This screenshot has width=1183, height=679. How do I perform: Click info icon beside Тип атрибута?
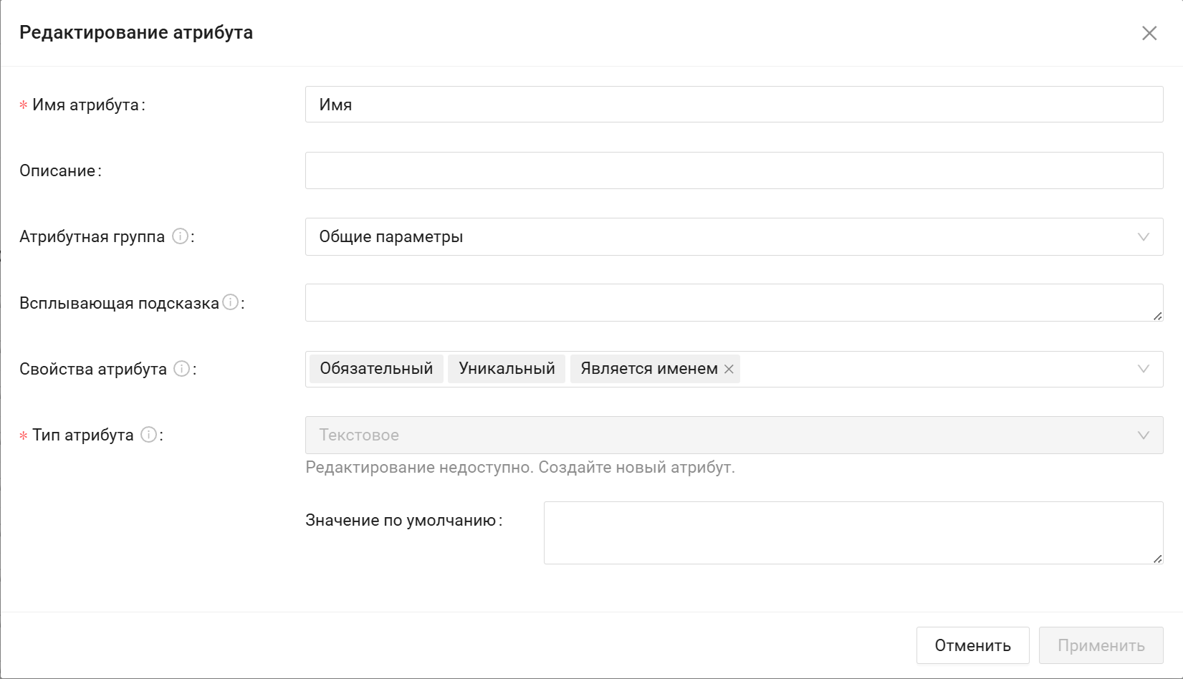point(148,435)
